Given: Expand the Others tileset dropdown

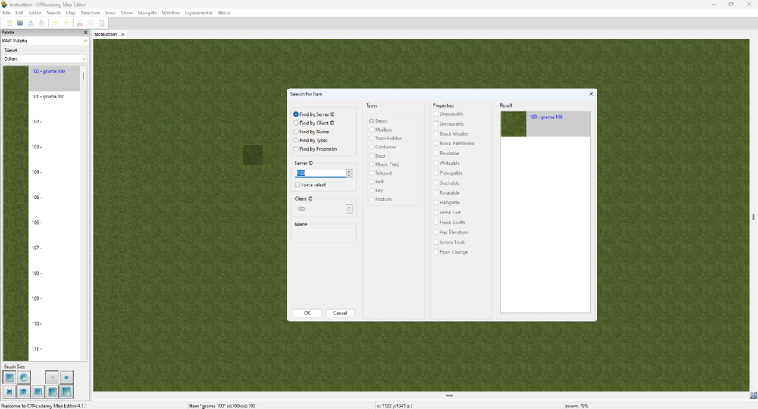Looking at the screenshot, I should pyautogui.click(x=45, y=58).
